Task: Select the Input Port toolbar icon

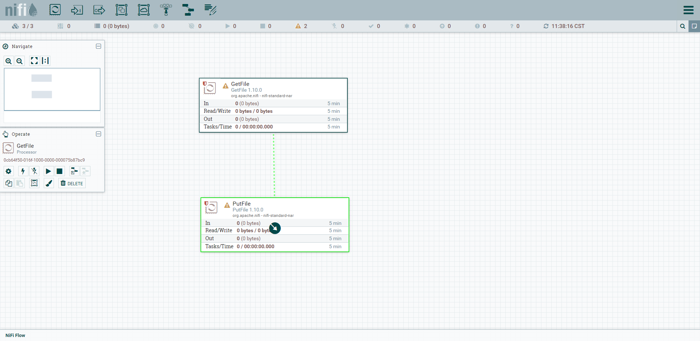Action: (77, 10)
